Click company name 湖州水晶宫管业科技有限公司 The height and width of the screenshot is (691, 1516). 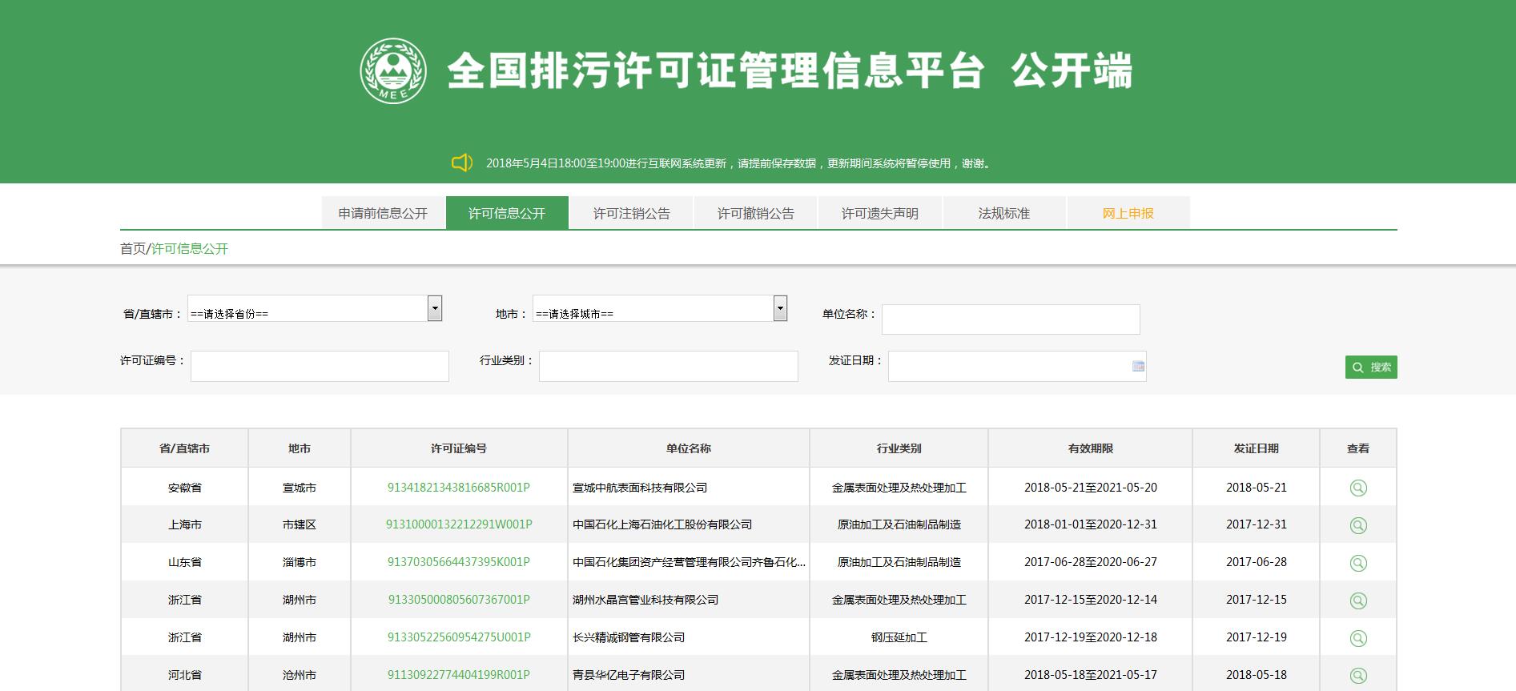pos(645,600)
